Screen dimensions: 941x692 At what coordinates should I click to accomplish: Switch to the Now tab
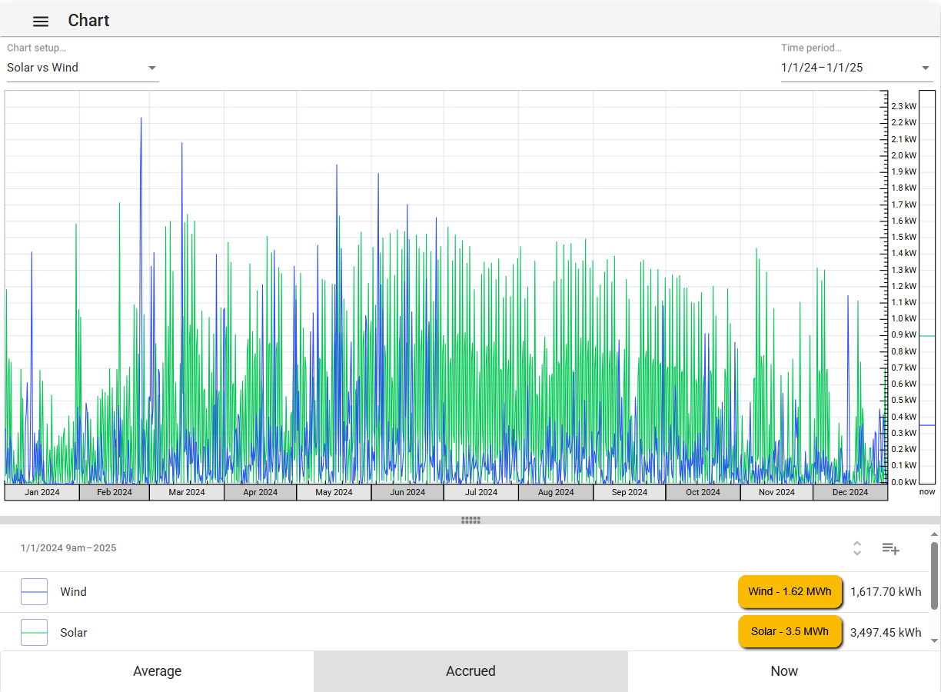[x=784, y=671]
